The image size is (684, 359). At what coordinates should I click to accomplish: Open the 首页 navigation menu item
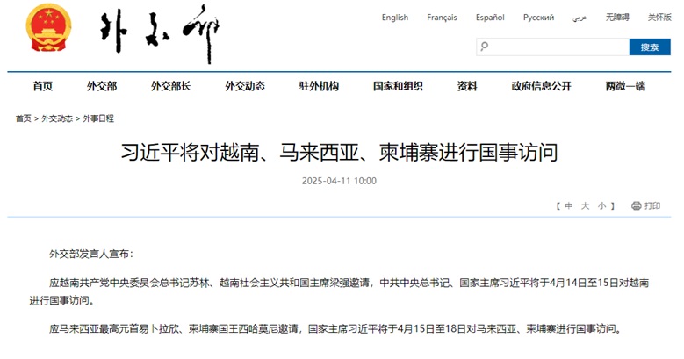[43, 86]
